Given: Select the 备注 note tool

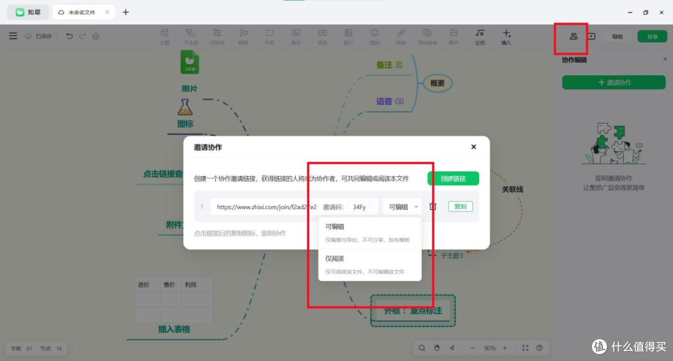Looking at the screenshot, I should pyautogui.click(x=296, y=37).
